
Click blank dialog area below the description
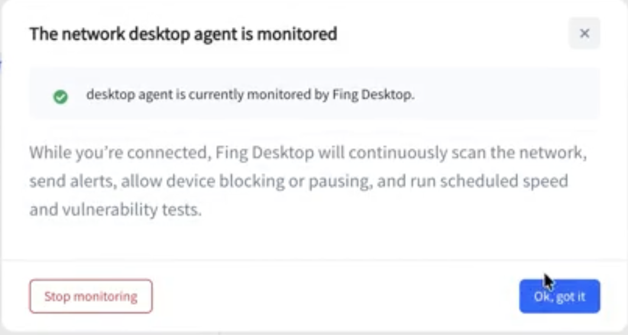tap(313, 239)
